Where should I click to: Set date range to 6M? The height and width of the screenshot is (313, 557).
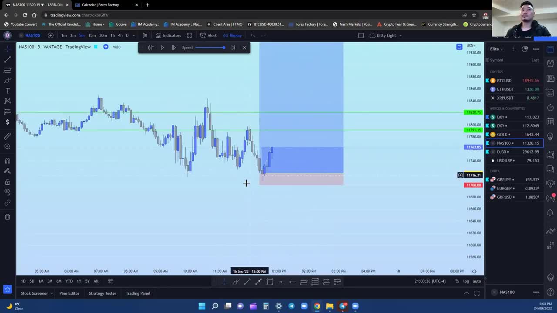coord(59,281)
